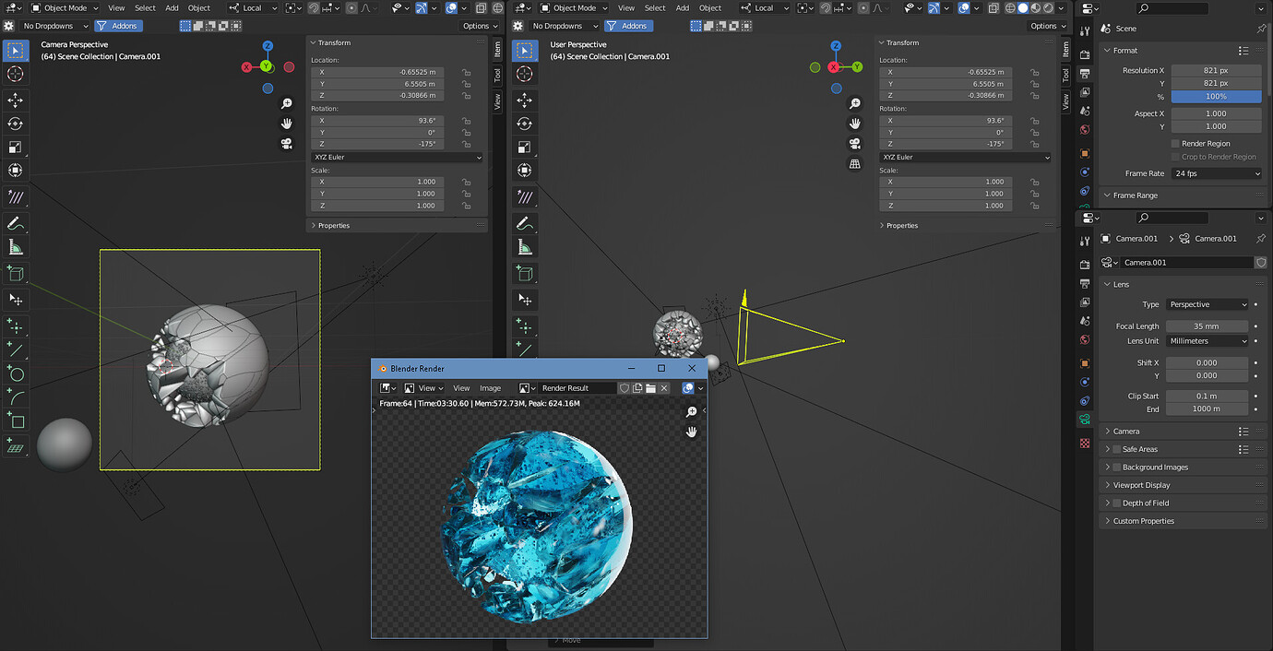Viewport: 1273px width, 651px height.
Task: Enable the Safe Areas checkbox
Action: 1116,449
